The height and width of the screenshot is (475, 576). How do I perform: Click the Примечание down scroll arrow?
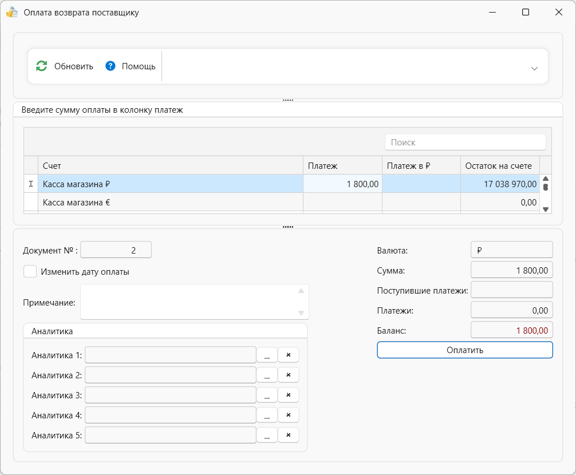click(x=301, y=313)
